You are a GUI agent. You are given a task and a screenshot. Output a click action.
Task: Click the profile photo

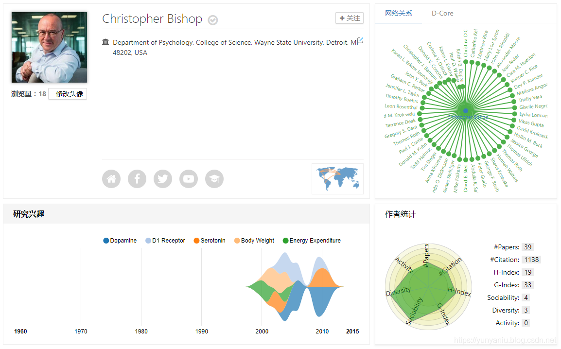coord(50,47)
